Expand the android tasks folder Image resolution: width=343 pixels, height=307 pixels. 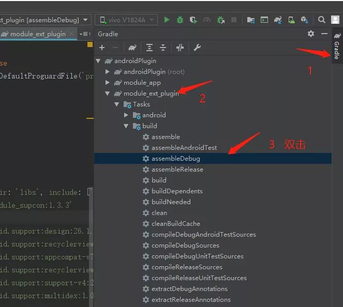126,115
